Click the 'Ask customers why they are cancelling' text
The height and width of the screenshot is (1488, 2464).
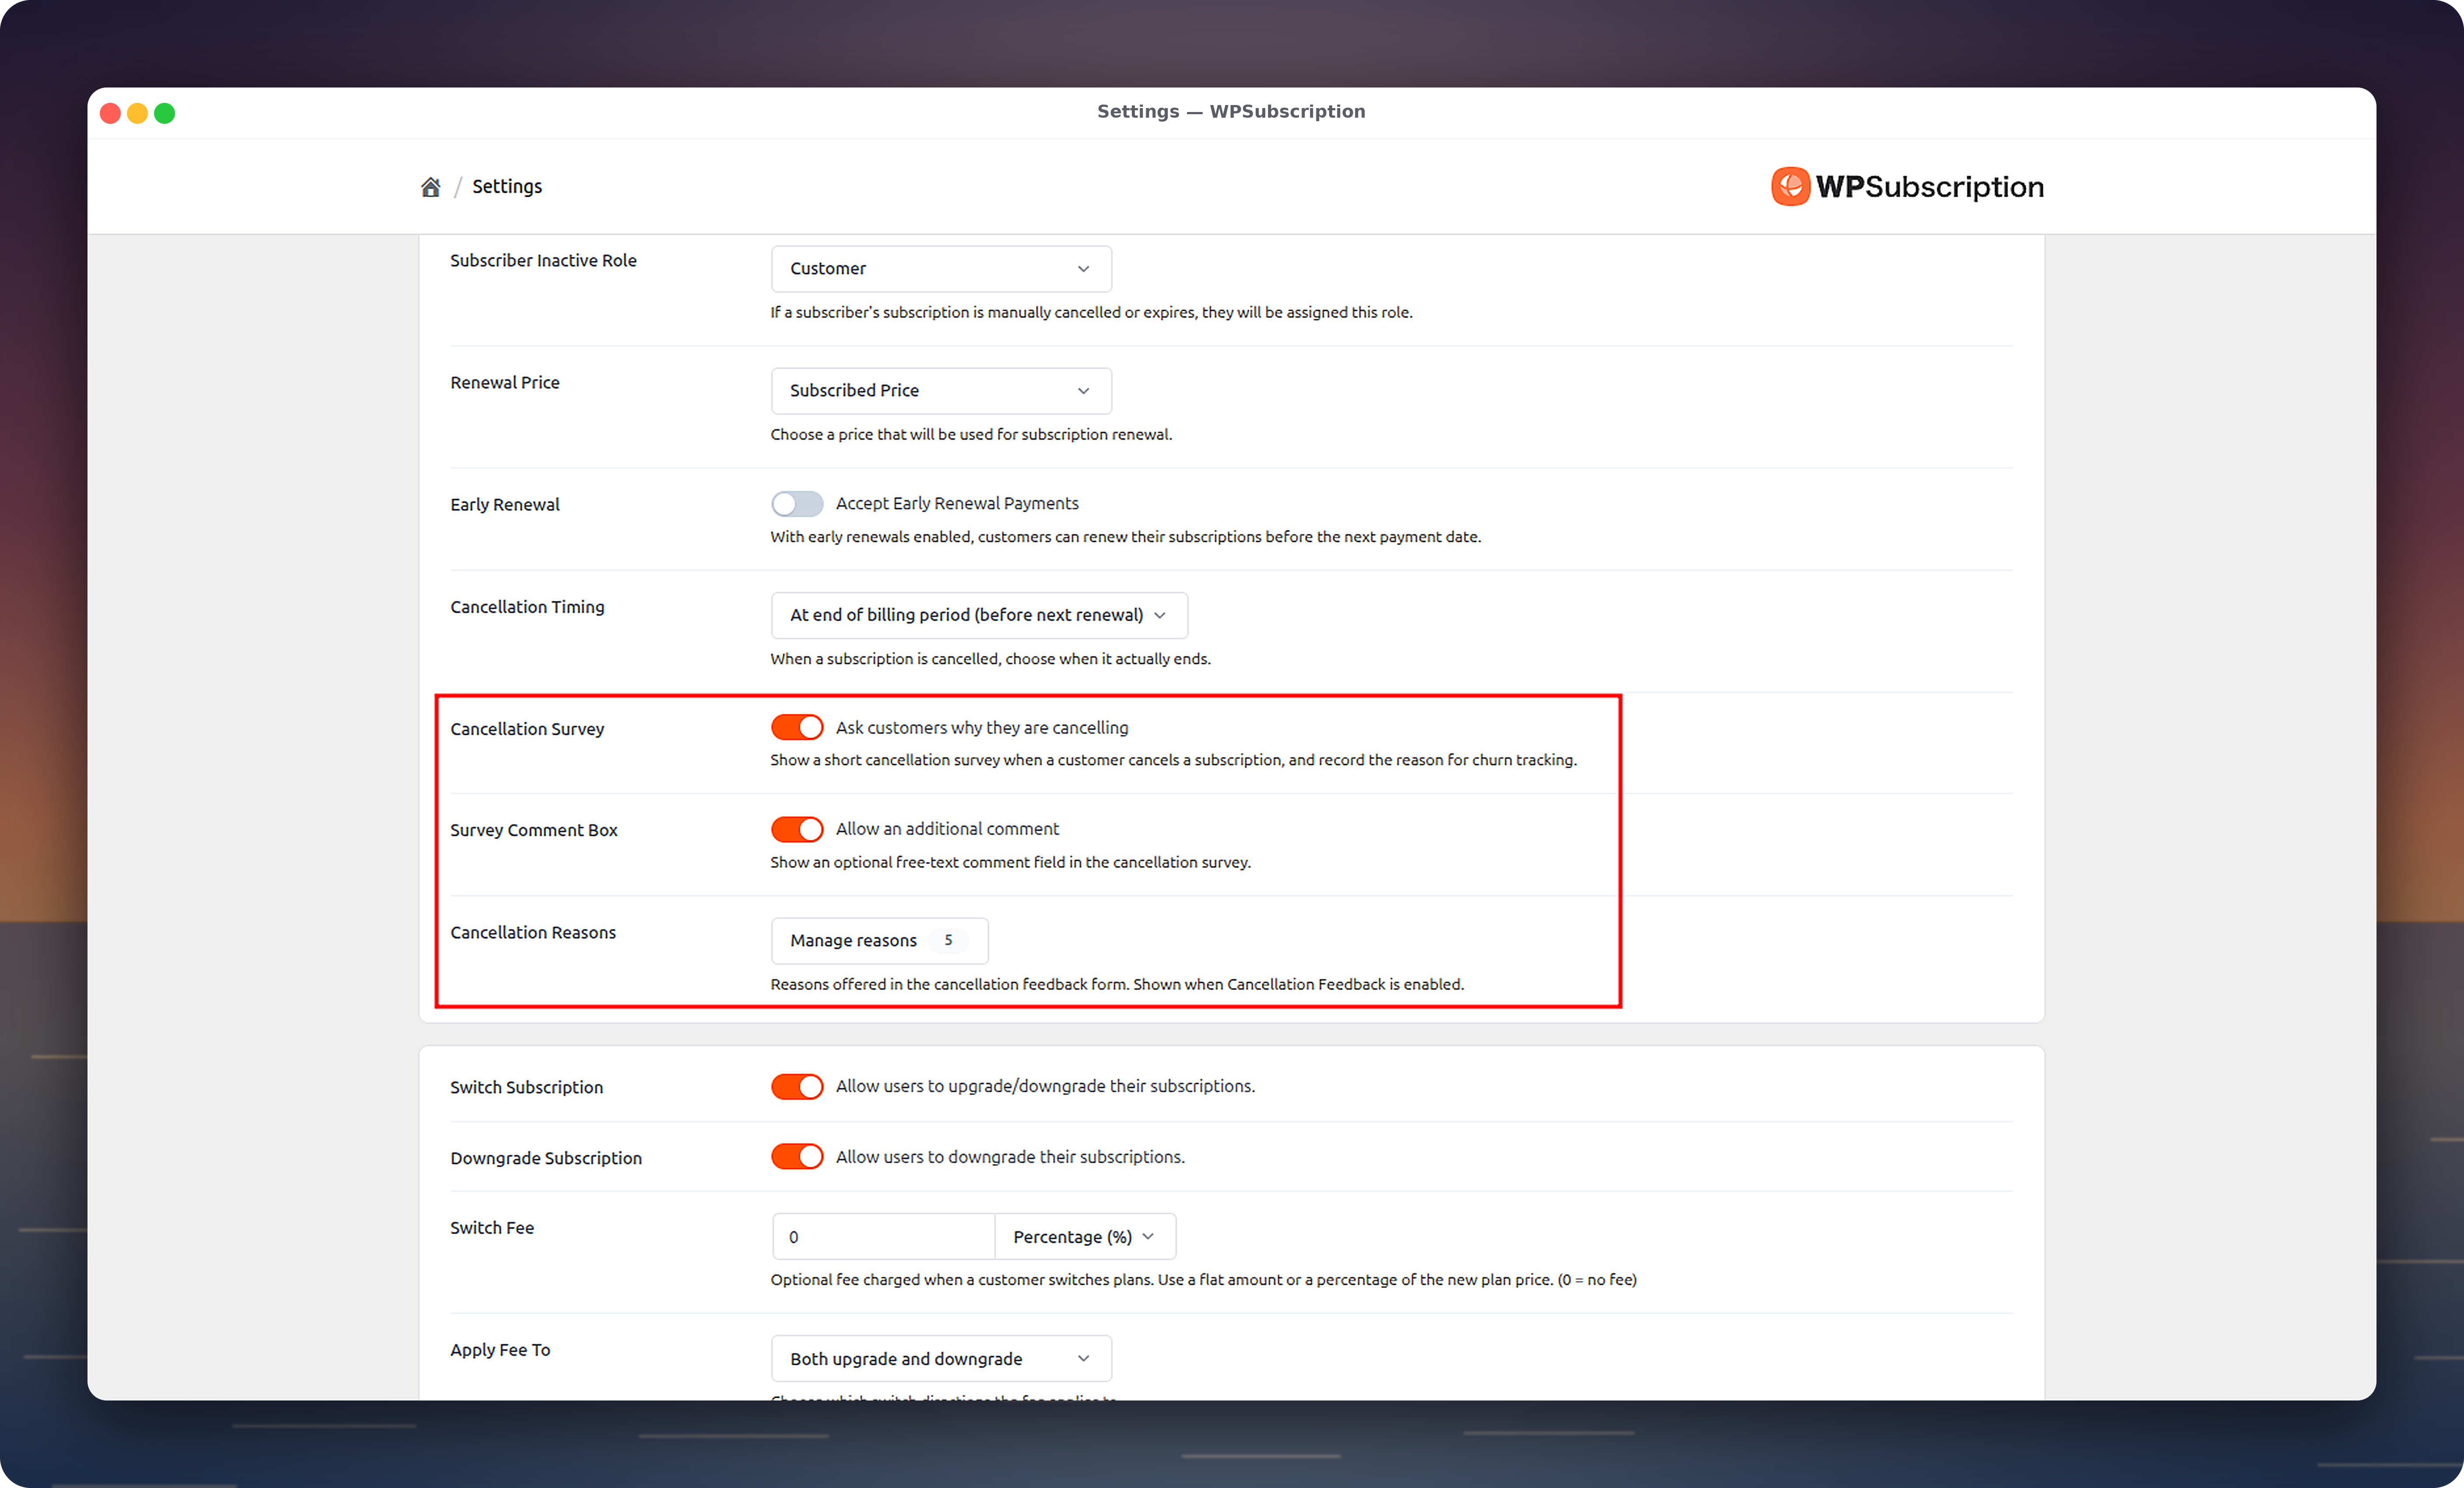[982, 728]
